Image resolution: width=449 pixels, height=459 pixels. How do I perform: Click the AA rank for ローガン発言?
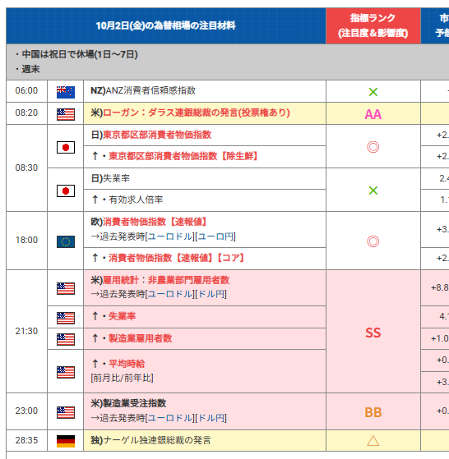tap(373, 114)
